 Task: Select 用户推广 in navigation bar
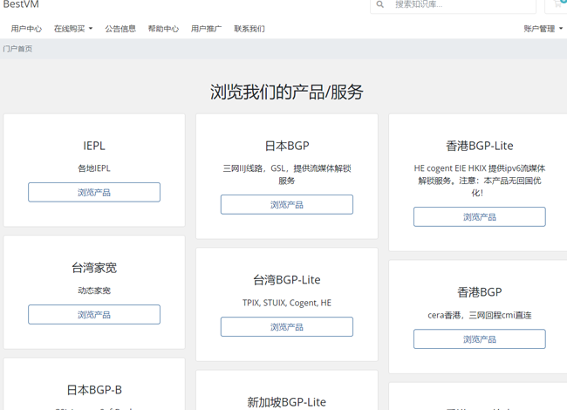206,29
